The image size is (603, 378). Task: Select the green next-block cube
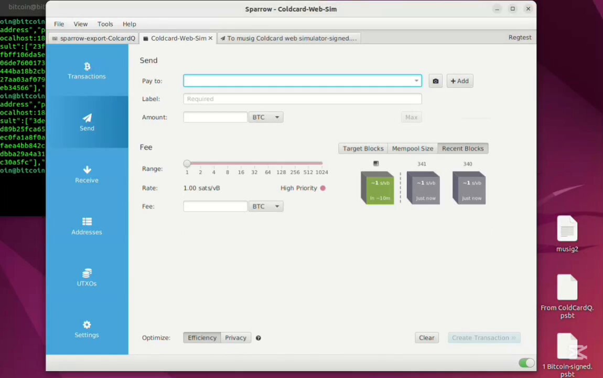click(x=377, y=188)
